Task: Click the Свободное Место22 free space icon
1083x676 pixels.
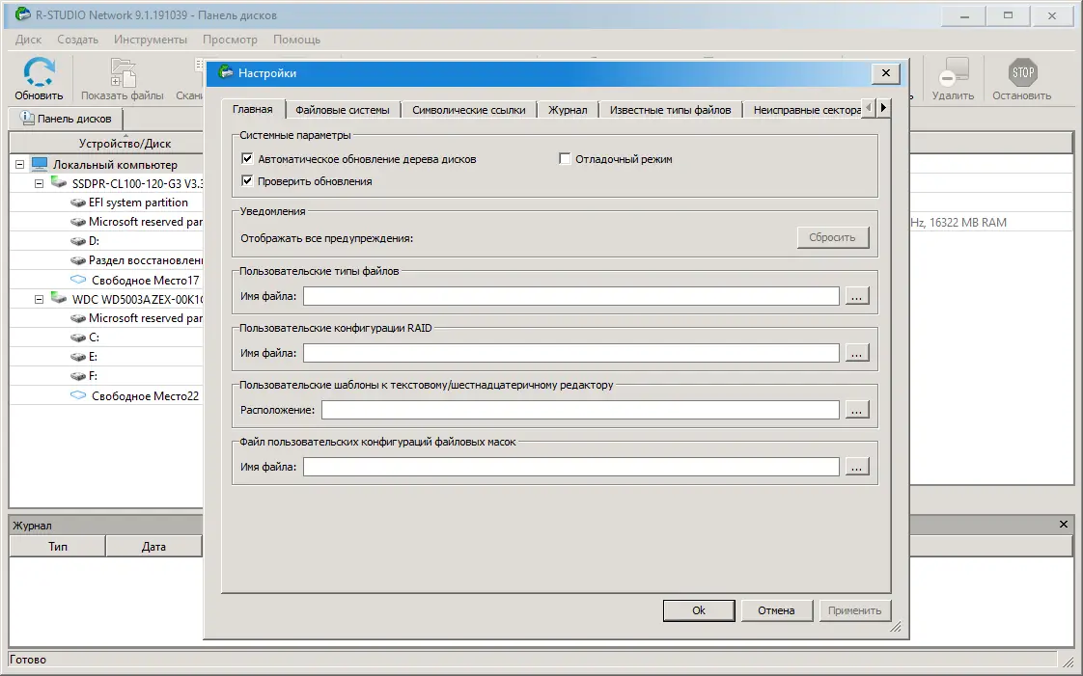Action: point(78,395)
